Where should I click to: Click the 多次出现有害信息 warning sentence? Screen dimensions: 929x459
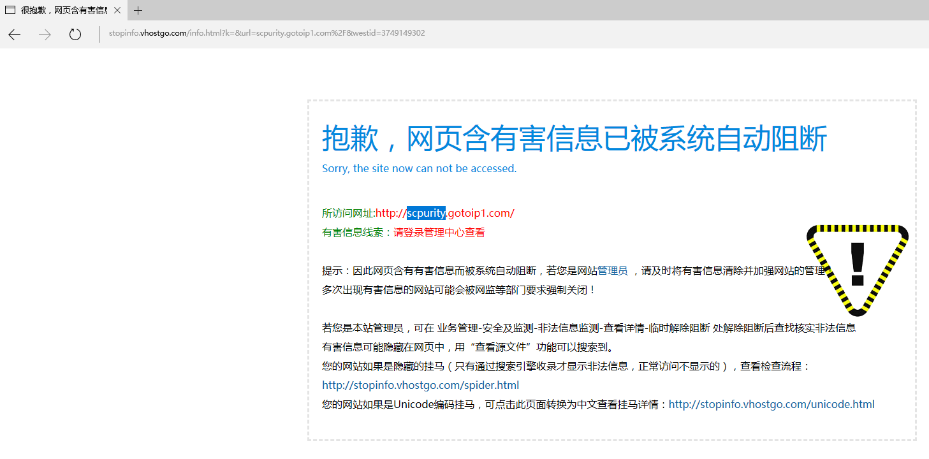click(459, 290)
